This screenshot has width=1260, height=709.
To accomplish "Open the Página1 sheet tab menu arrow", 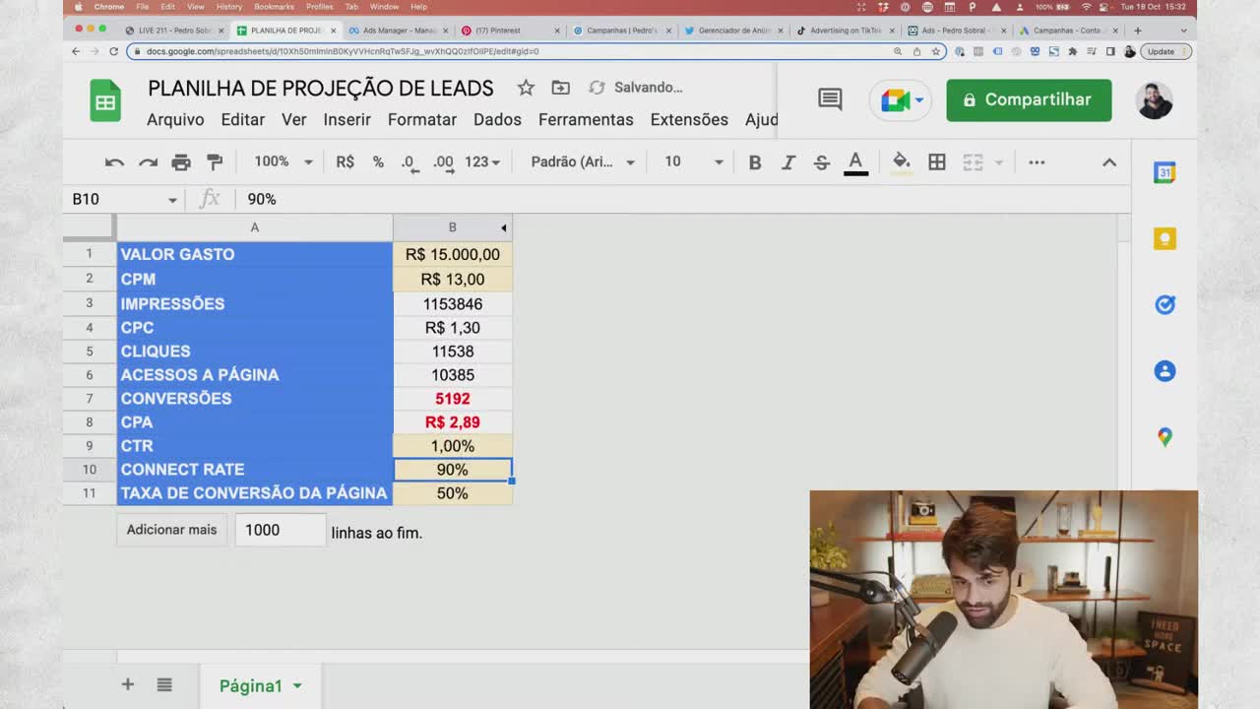I will [297, 686].
